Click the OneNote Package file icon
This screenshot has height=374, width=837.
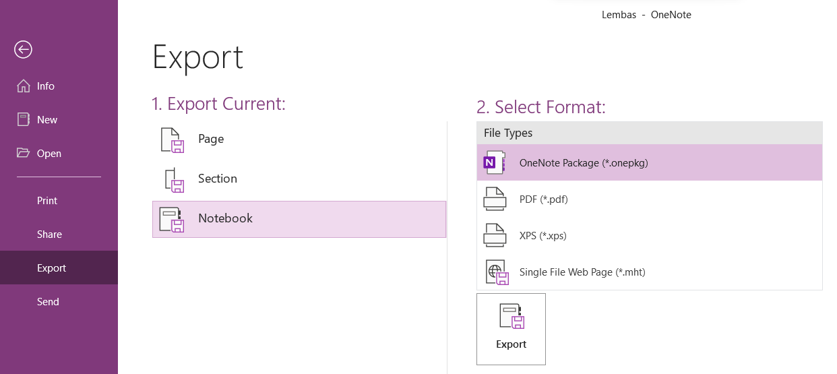click(x=495, y=162)
